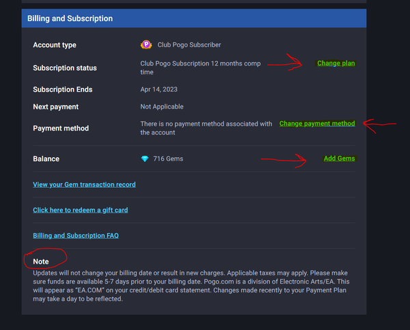Open the Billing and Subscription FAQ link
The image size is (410, 330).
tap(75, 236)
